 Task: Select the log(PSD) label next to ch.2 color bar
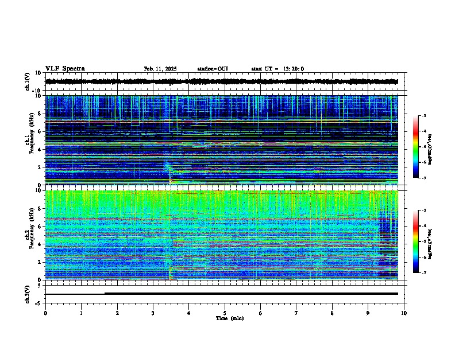pyautogui.click(x=430, y=244)
